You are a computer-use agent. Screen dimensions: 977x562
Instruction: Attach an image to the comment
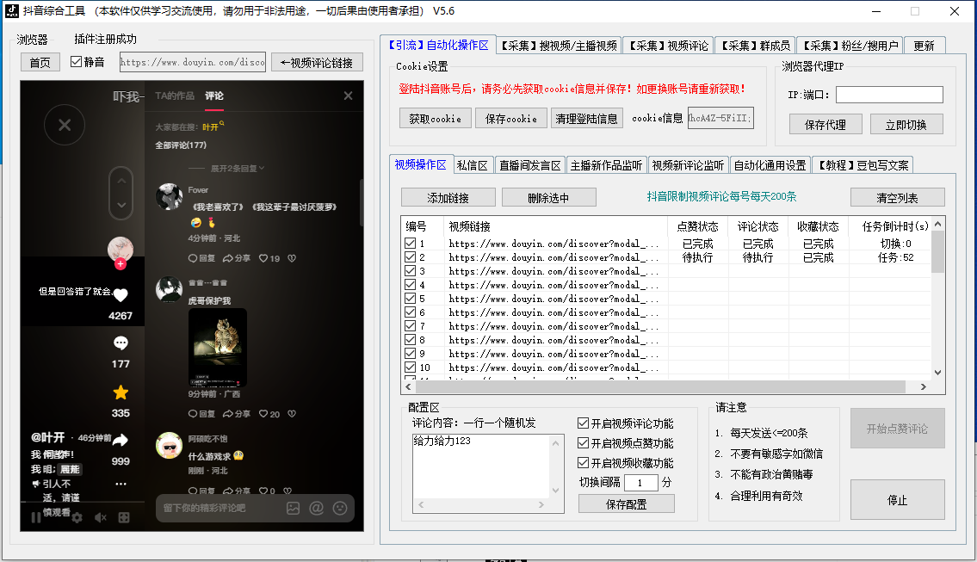(293, 508)
